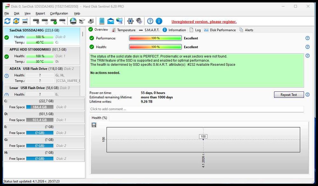Select the G: partition row
318x186 pixels.
(x=44, y=143)
